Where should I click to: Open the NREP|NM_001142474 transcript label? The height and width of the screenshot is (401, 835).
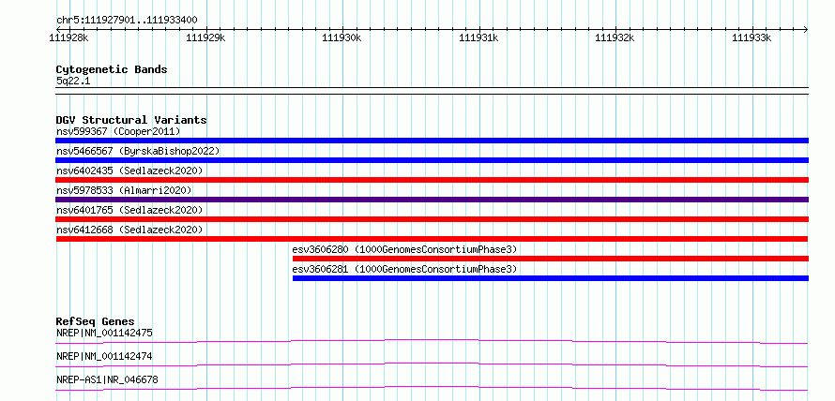[104, 356]
